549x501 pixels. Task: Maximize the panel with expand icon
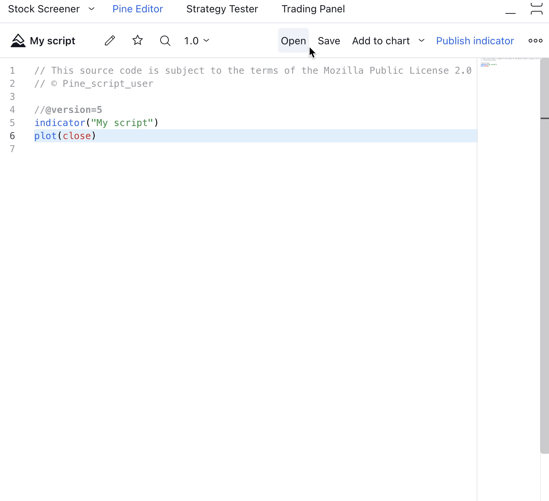pos(536,9)
